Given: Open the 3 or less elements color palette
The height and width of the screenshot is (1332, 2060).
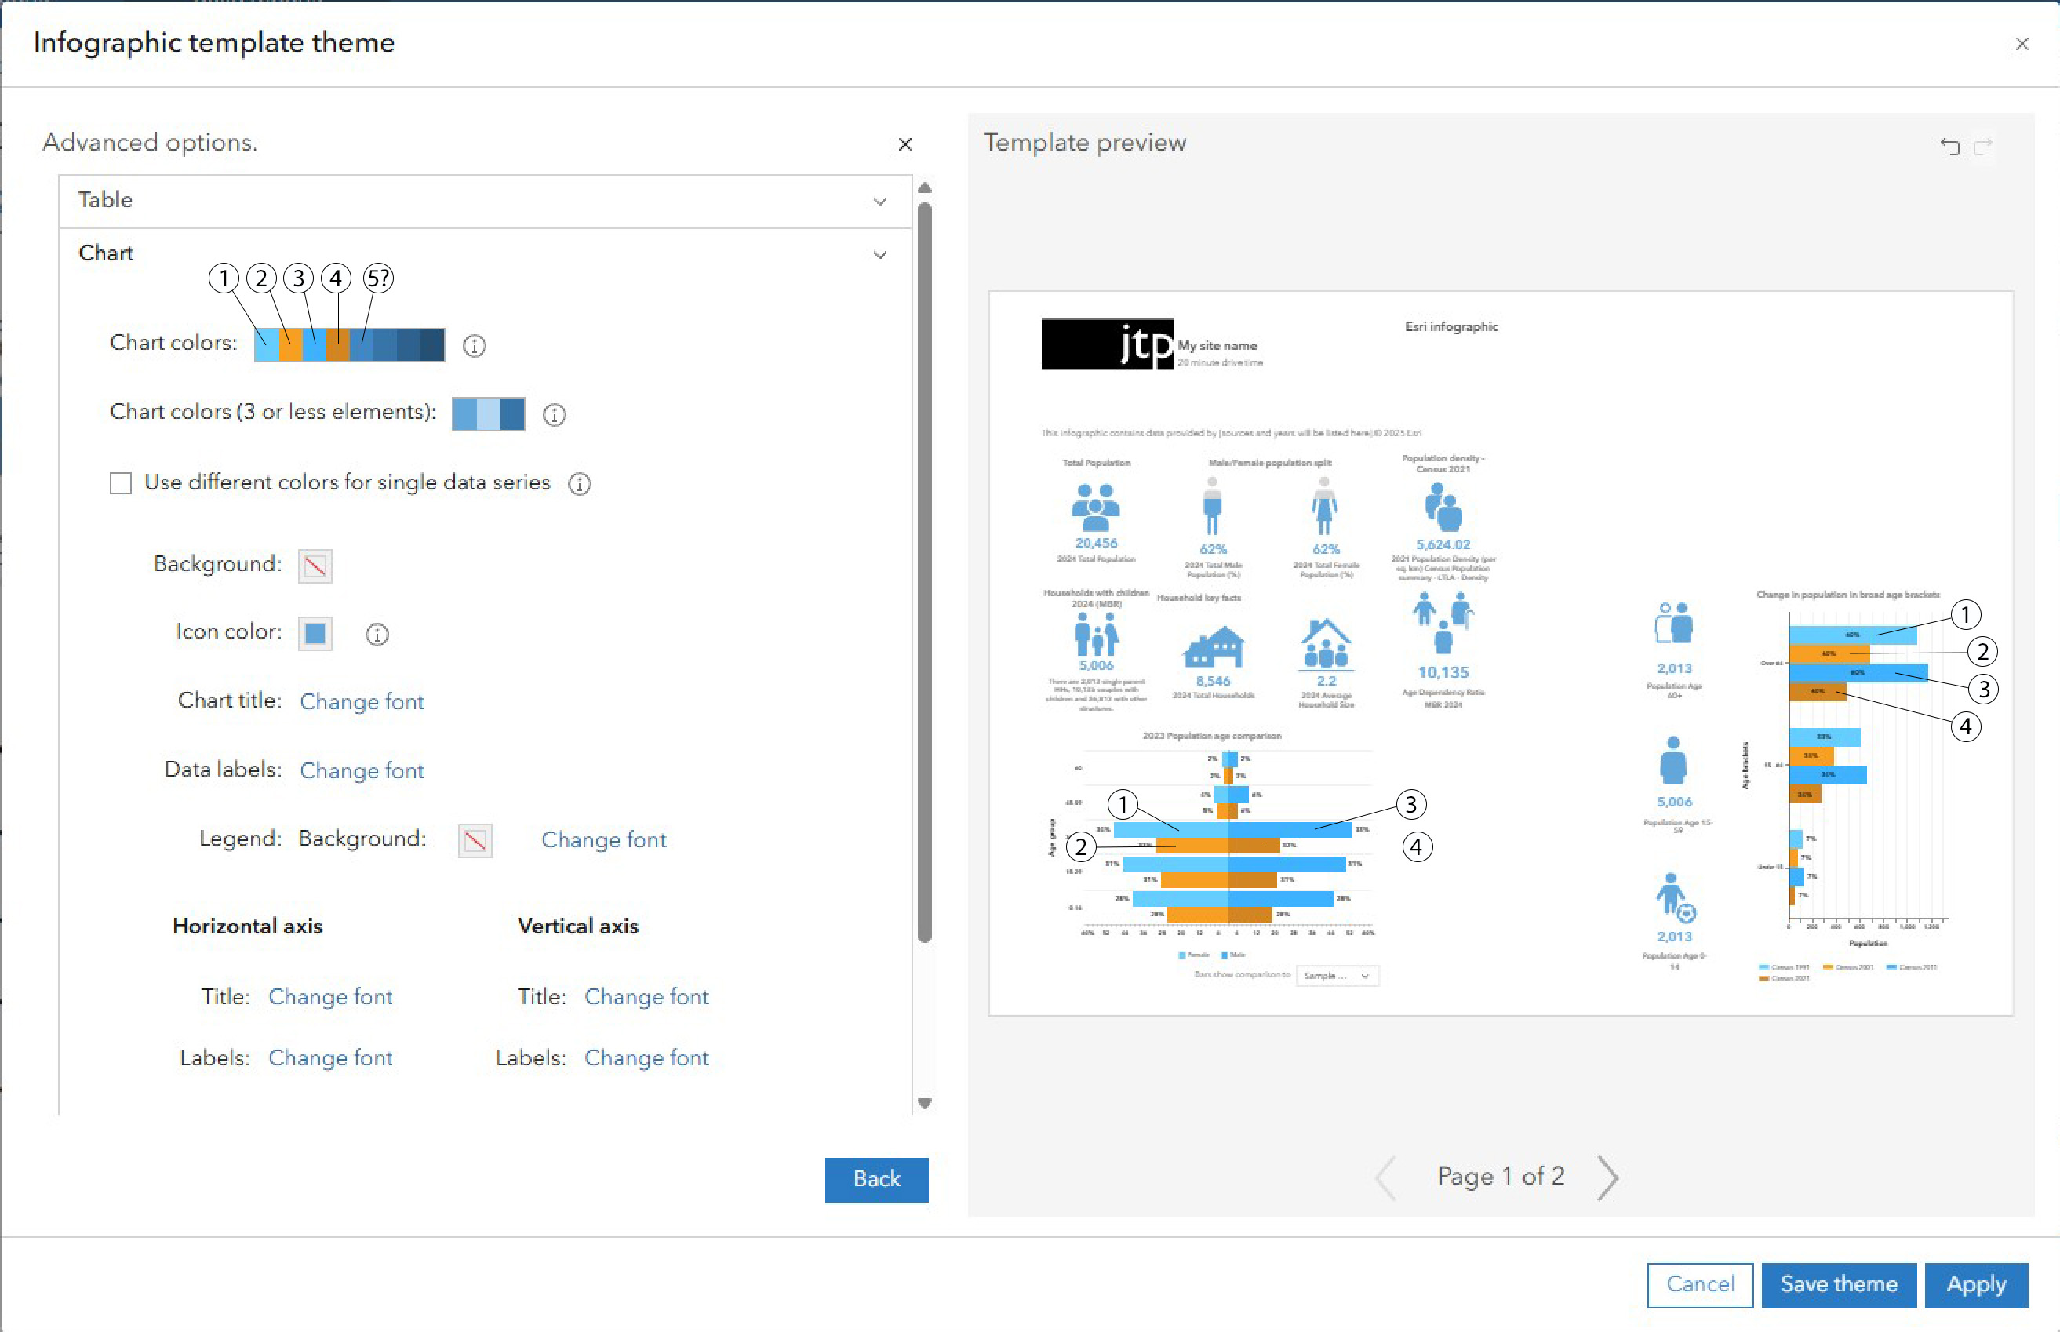Looking at the screenshot, I should (x=488, y=414).
